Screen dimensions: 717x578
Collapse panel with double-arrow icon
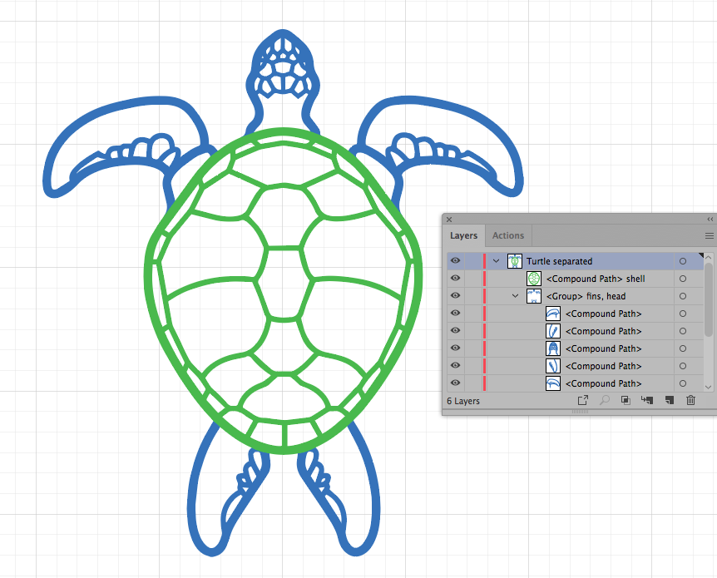[710, 220]
